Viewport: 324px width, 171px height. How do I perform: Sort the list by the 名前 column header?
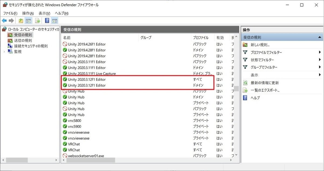tap(100, 37)
